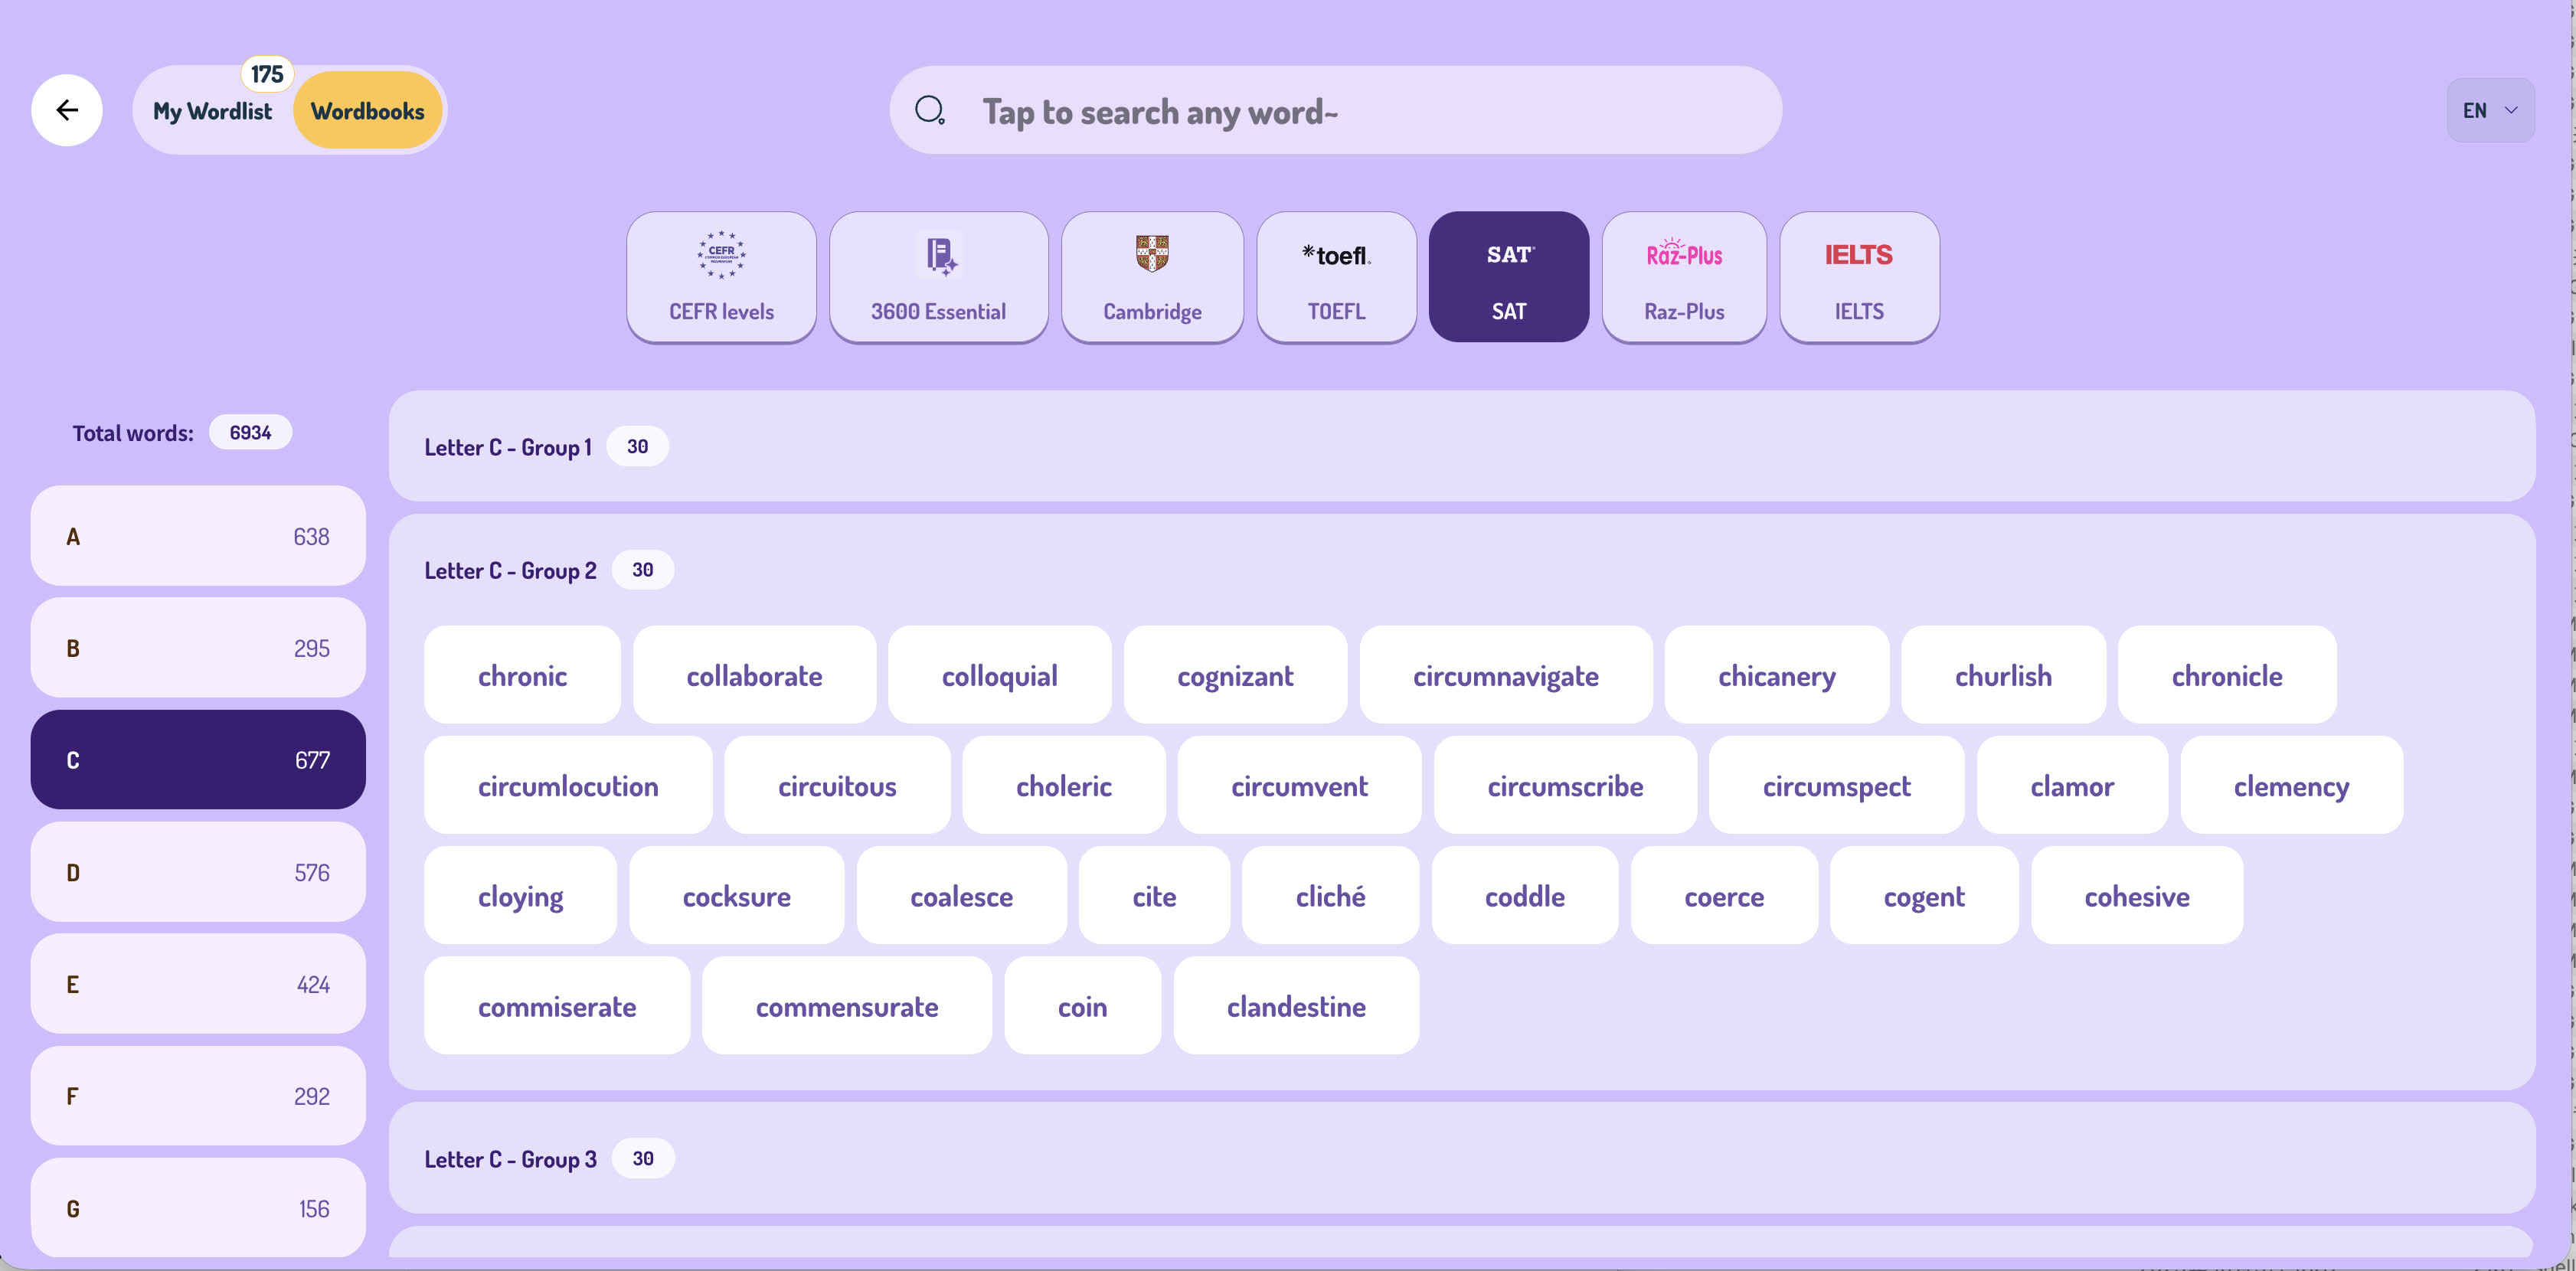
Task: Select the Wordbooks toggle option
Action: tap(367, 111)
